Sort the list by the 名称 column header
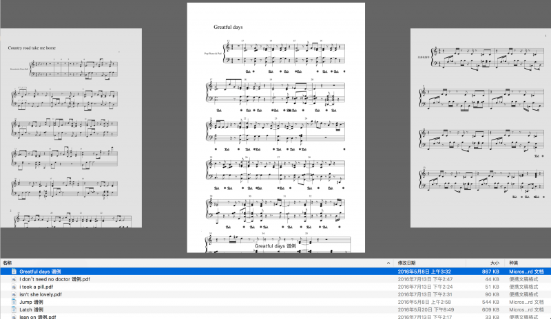Screen dimensions: 551x319 coord(8,263)
